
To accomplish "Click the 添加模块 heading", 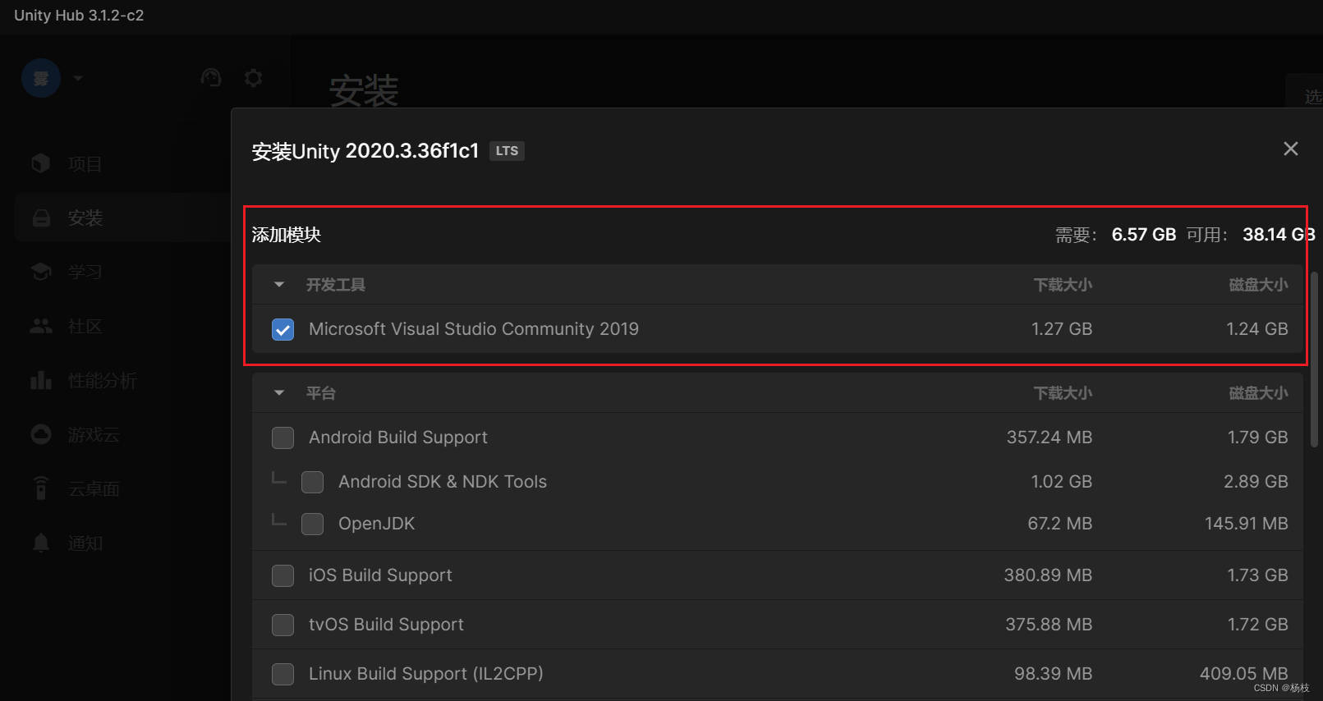I will point(286,235).
